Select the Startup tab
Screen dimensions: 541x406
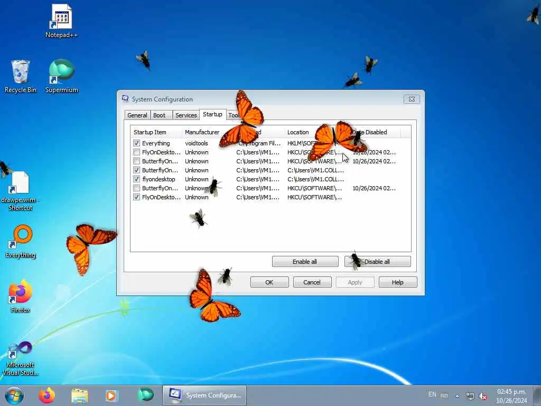click(212, 114)
